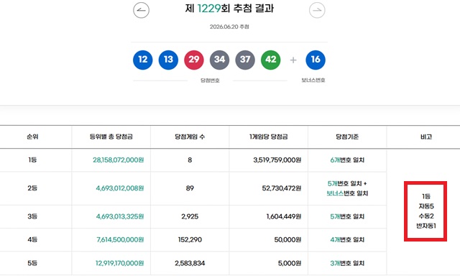Click the 반자동1 remark text

(426, 226)
